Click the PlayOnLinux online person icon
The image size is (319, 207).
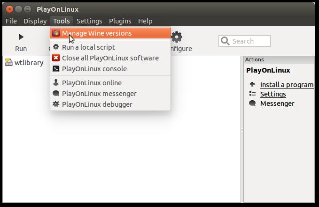tap(56, 83)
